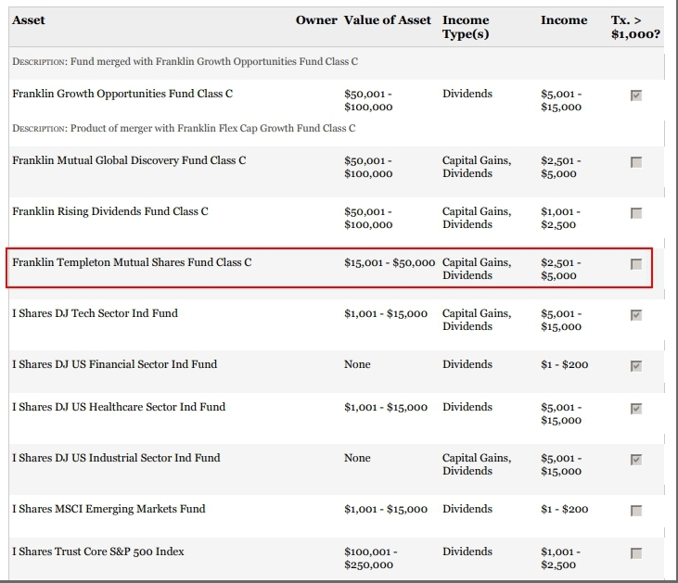Check the I Shares MSCI Emerging Markets checkbox
The width and height of the screenshot is (678, 583).
[635, 511]
